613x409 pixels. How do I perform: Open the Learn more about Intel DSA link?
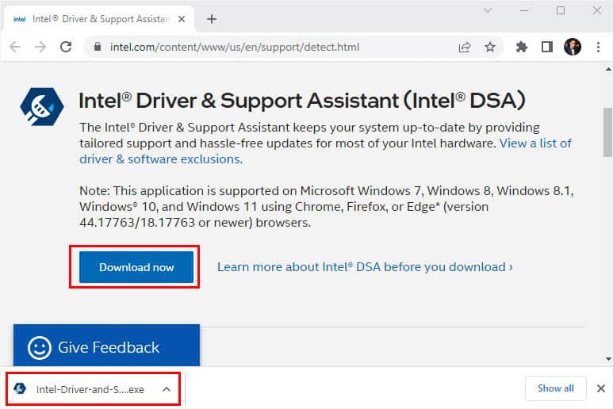coord(365,267)
